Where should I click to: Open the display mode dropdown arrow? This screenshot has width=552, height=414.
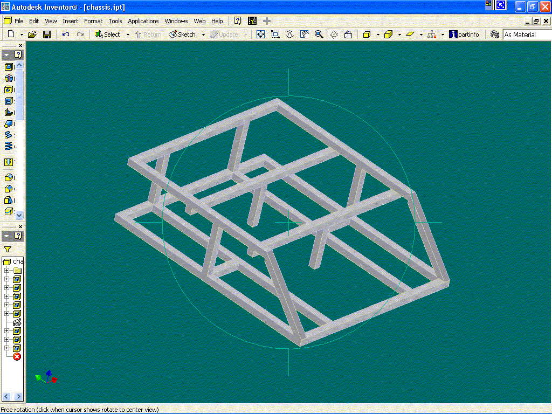(x=378, y=35)
